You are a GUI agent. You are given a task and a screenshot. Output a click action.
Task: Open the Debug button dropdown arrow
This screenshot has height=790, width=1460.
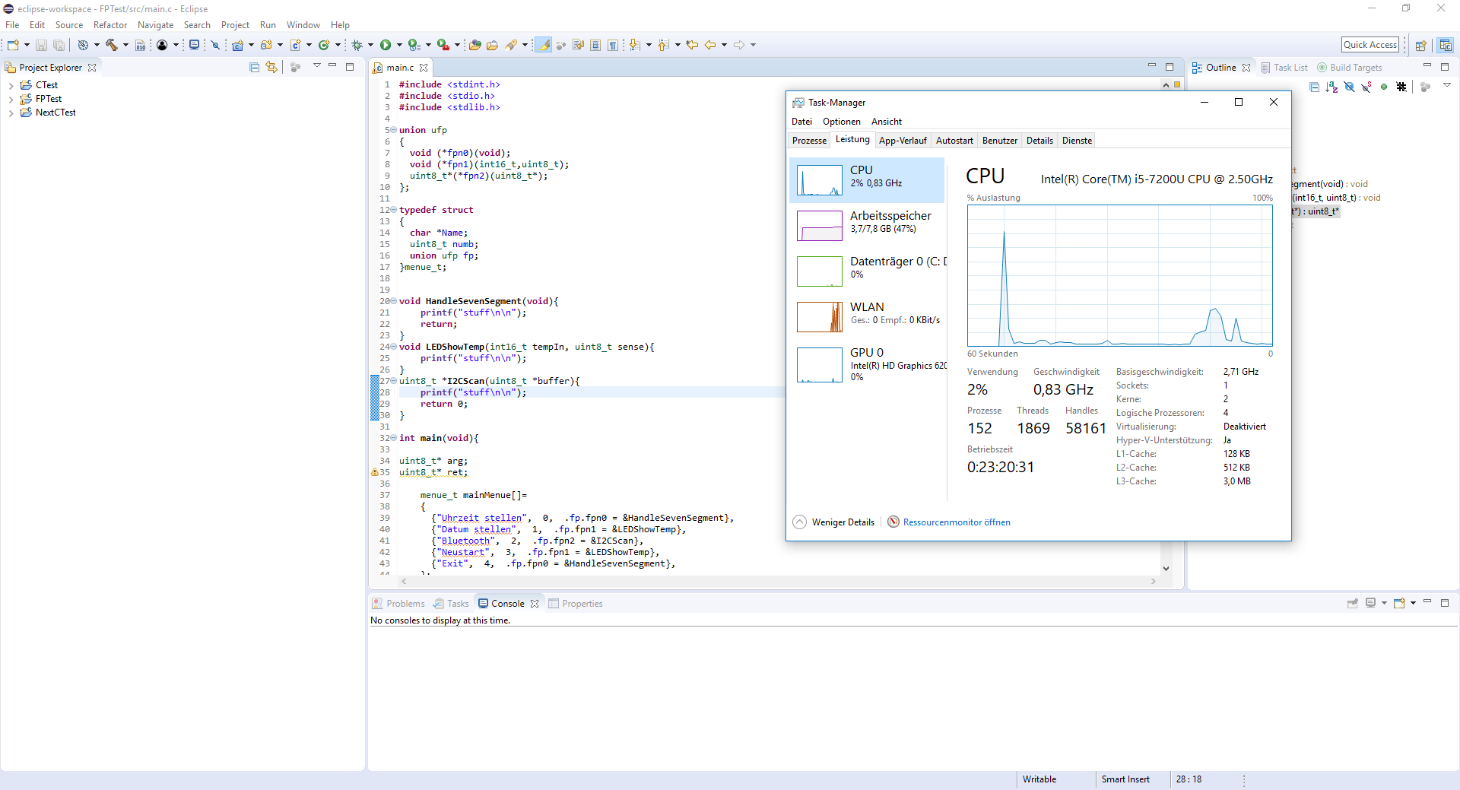[370, 46]
